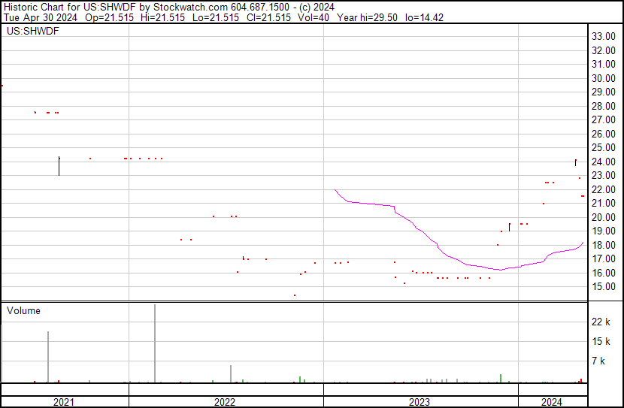The height and width of the screenshot is (408, 624).
Task: Click the 15.00 price axis label
Action: point(604,287)
